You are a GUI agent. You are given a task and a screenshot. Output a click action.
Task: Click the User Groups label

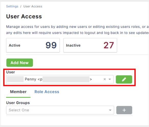(x=18, y=103)
